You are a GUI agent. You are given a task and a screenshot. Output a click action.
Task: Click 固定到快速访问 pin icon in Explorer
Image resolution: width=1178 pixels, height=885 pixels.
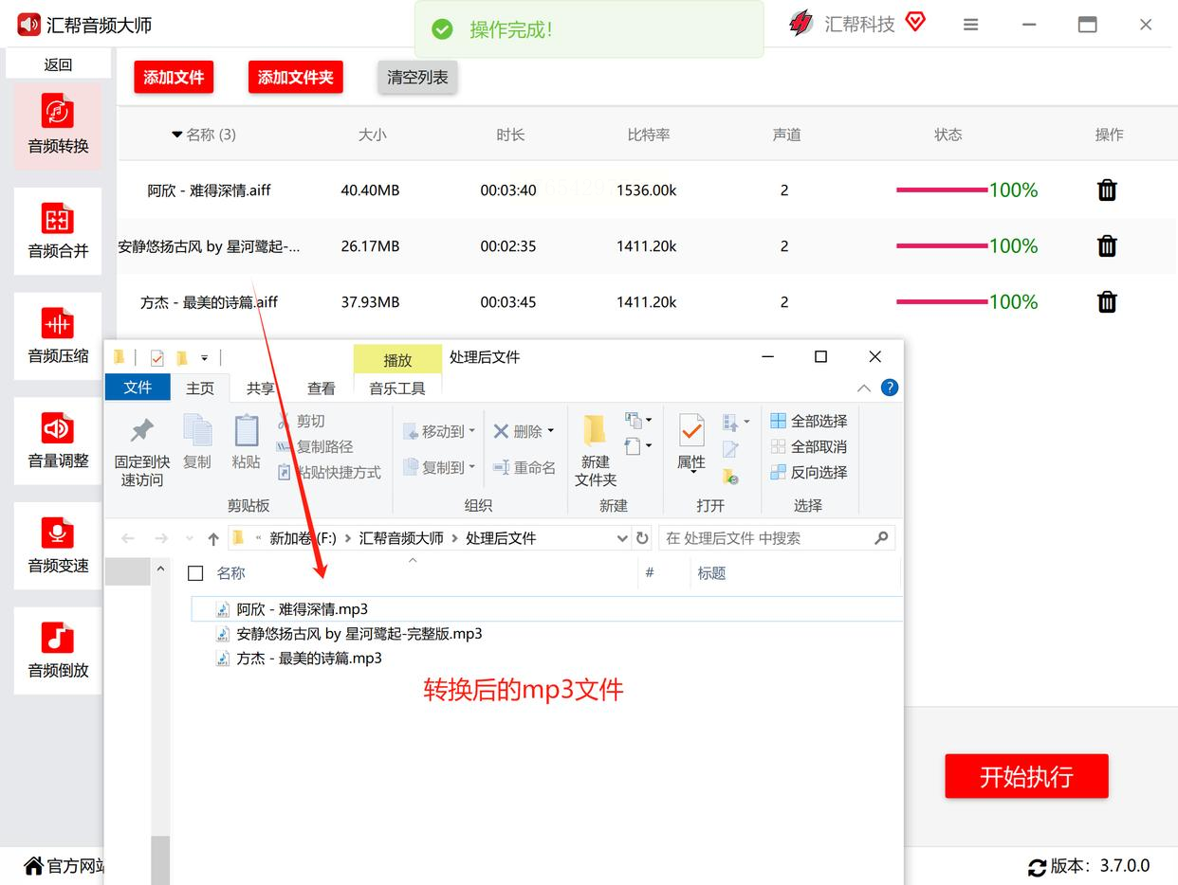[142, 431]
